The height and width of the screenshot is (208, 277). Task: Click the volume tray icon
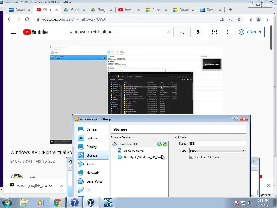coord(249,203)
